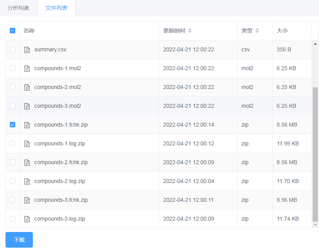Viewport: 319px width, 250px height.
Task: Select the 文件列表 tab
Action: [x=56, y=8]
